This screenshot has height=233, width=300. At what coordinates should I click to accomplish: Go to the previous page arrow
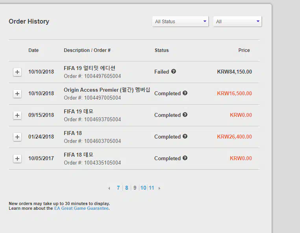pyautogui.click(x=109, y=188)
